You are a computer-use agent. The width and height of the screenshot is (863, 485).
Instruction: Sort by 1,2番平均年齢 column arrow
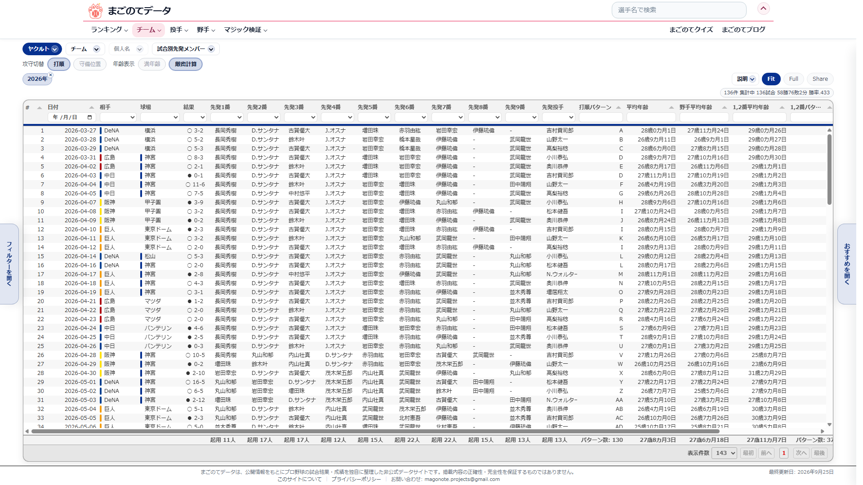[782, 107]
